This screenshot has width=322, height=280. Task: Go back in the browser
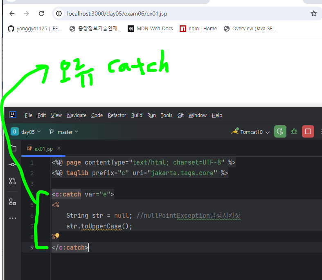tap(12, 14)
